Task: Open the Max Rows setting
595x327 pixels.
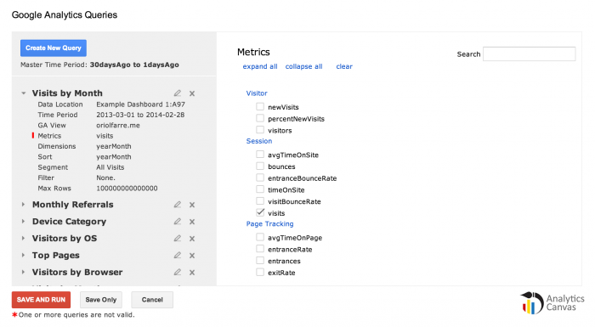Action: pyautogui.click(x=54, y=189)
